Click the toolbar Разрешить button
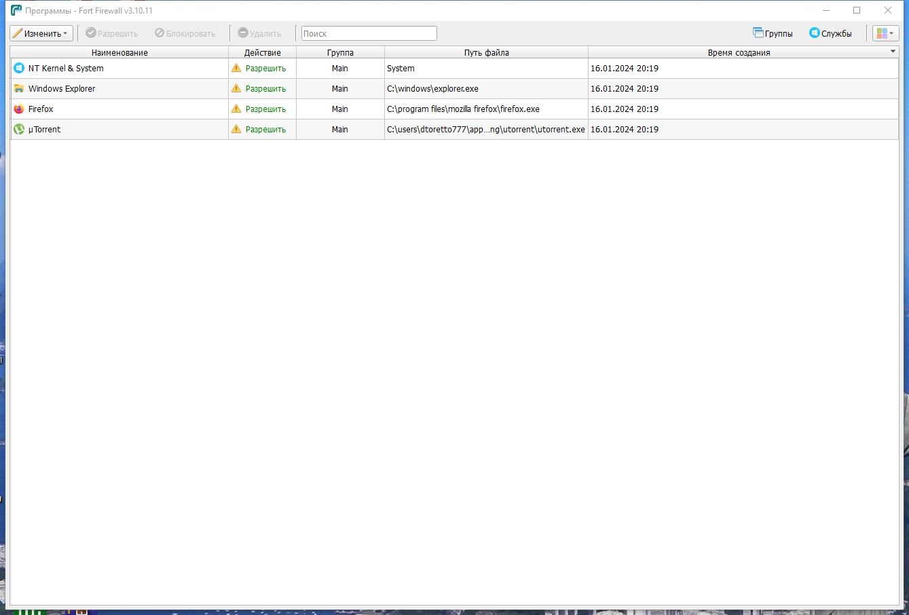The width and height of the screenshot is (909, 615). click(x=112, y=33)
